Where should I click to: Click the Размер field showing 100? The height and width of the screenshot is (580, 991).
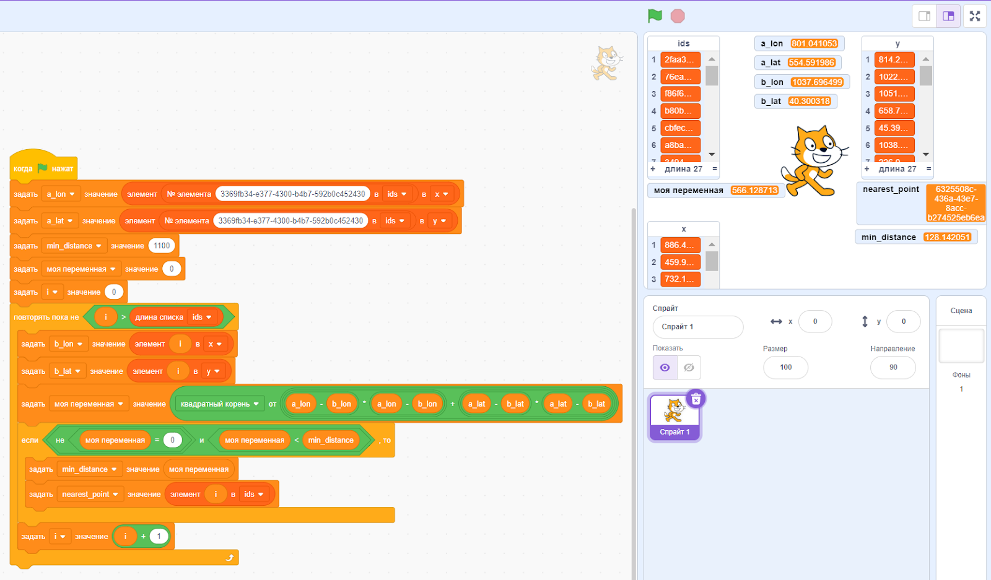tap(786, 367)
